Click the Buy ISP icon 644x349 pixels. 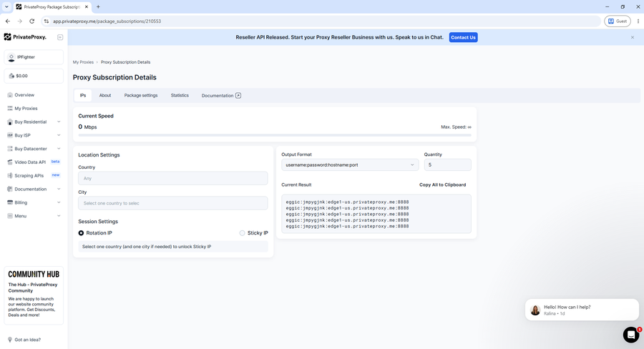tap(10, 135)
